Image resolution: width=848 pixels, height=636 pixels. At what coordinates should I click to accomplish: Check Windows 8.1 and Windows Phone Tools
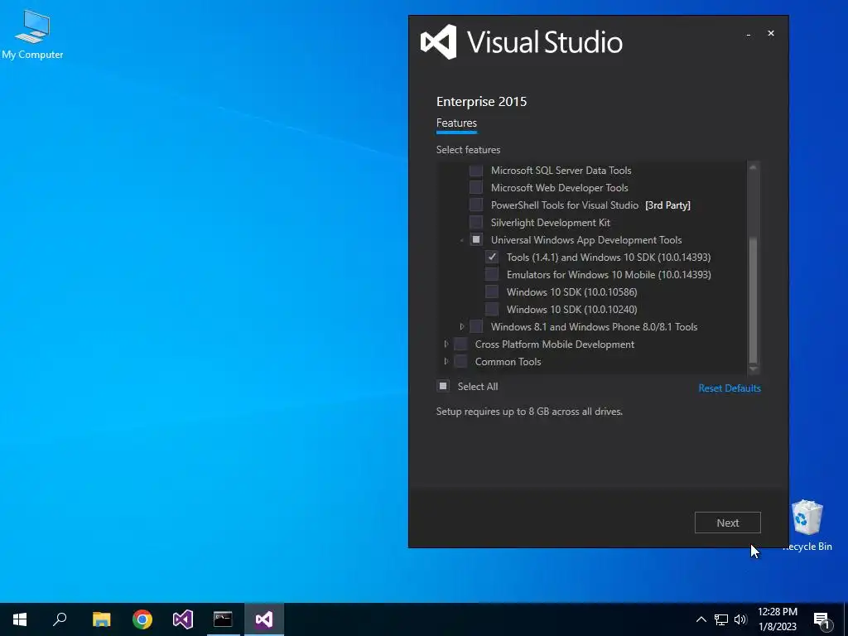tap(476, 326)
